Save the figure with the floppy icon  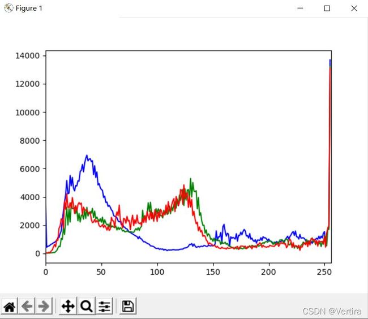[128, 307]
